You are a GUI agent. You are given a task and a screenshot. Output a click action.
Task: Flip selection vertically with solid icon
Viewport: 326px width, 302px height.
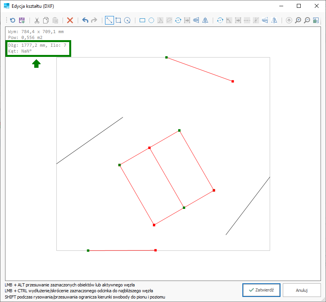(196, 20)
